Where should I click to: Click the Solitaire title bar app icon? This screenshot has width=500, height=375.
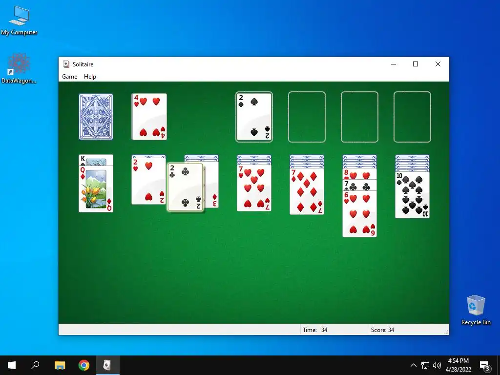pyautogui.click(x=66, y=64)
